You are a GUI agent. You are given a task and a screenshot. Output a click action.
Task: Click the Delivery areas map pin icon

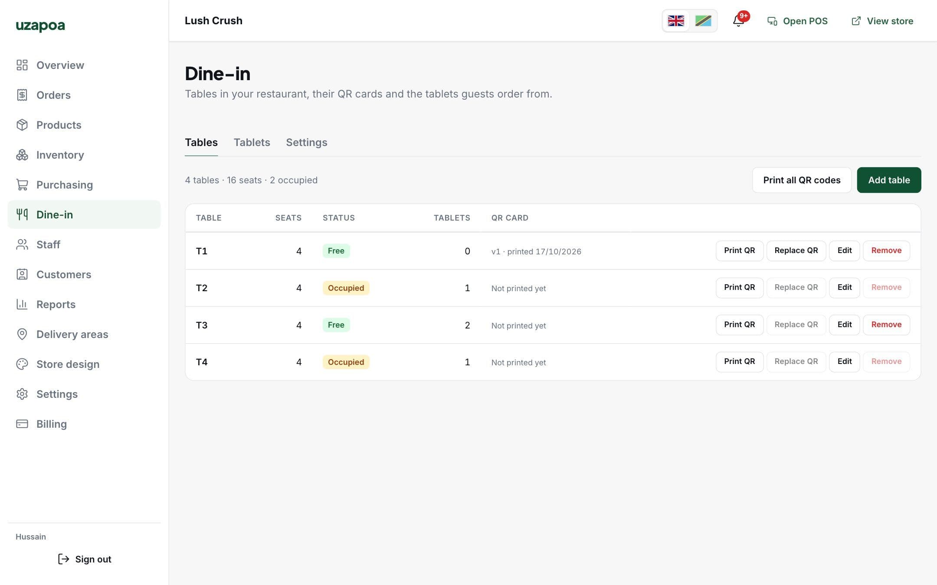click(22, 334)
